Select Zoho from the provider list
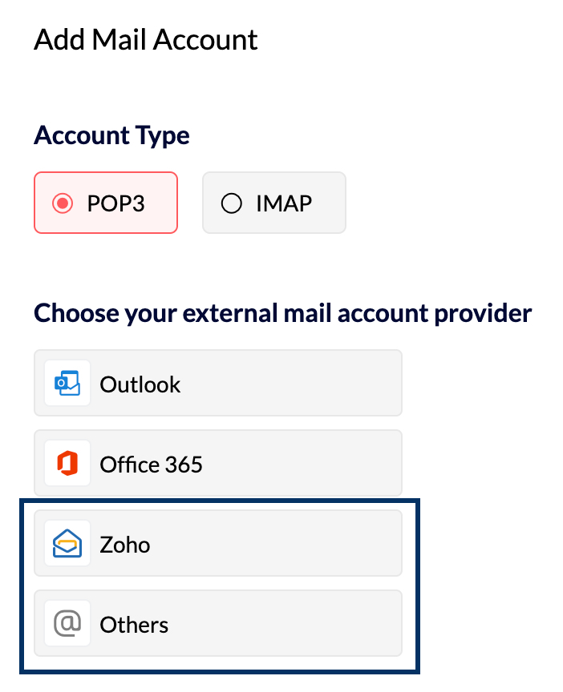The height and width of the screenshot is (692, 563). 217,543
